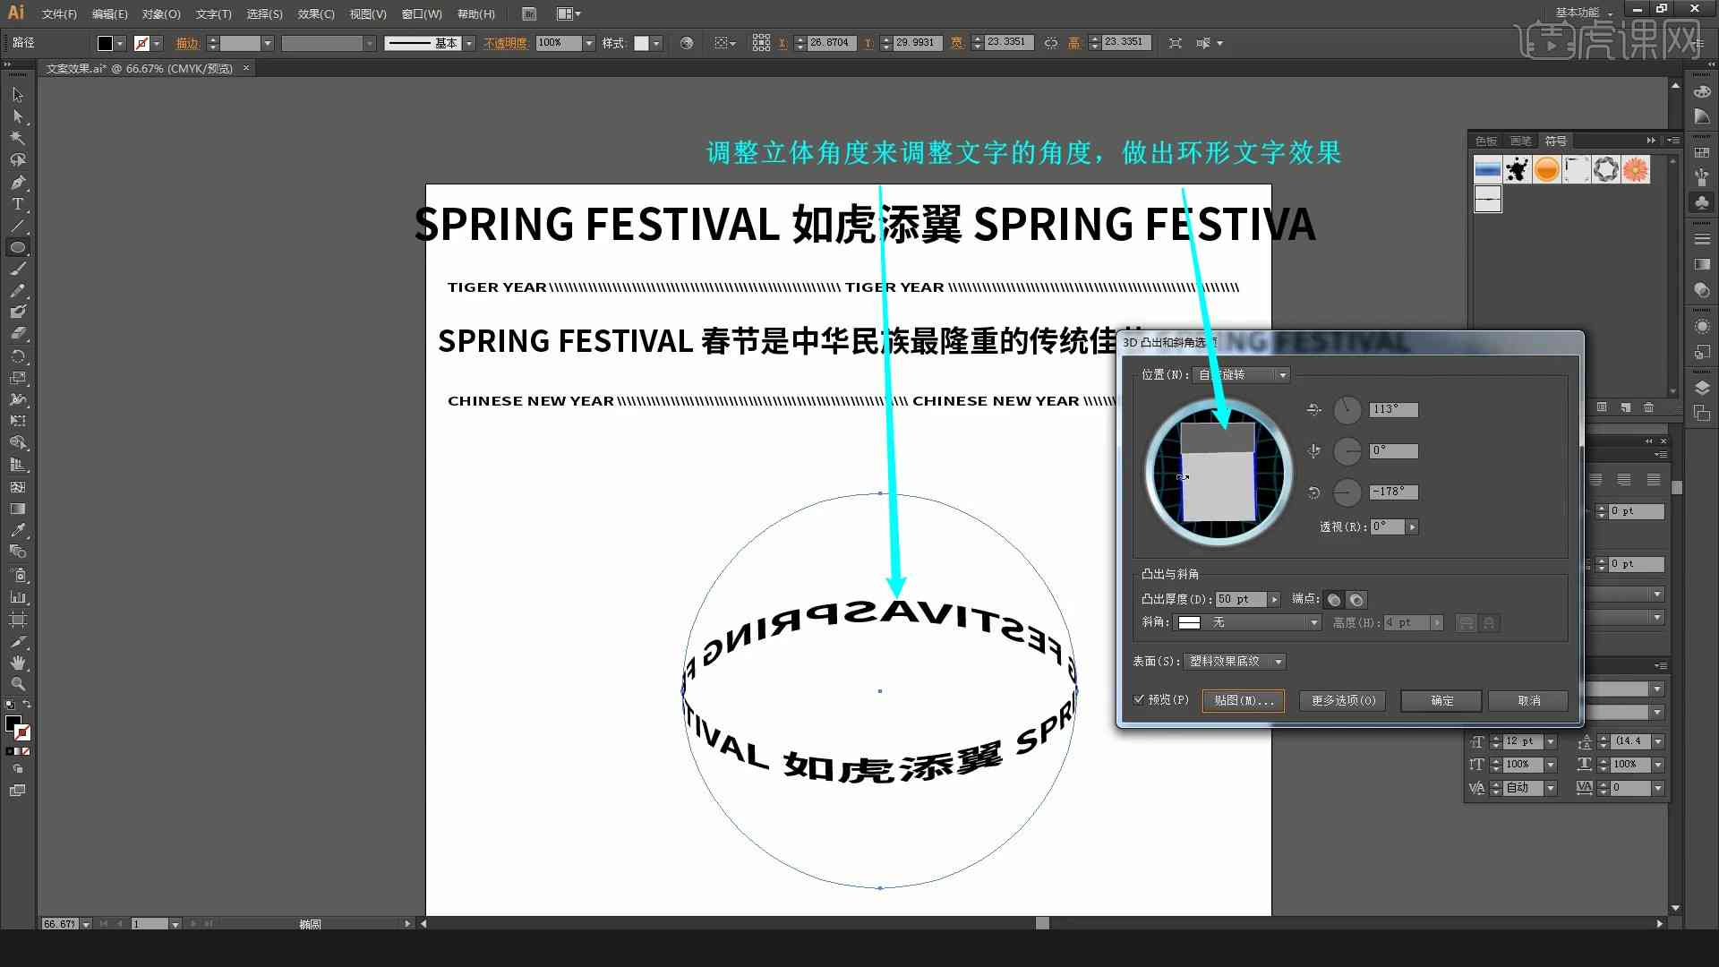Click the Rotate tool icon
This screenshot has height=967, width=1719.
(x=16, y=355)
